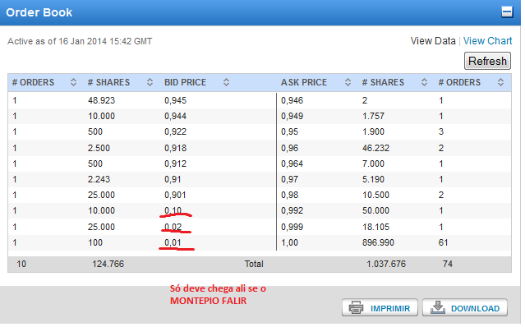The width and height of the screenshot is (525, 327).
Task: Click ask shares value 18.105
Action: coord(375,227)
